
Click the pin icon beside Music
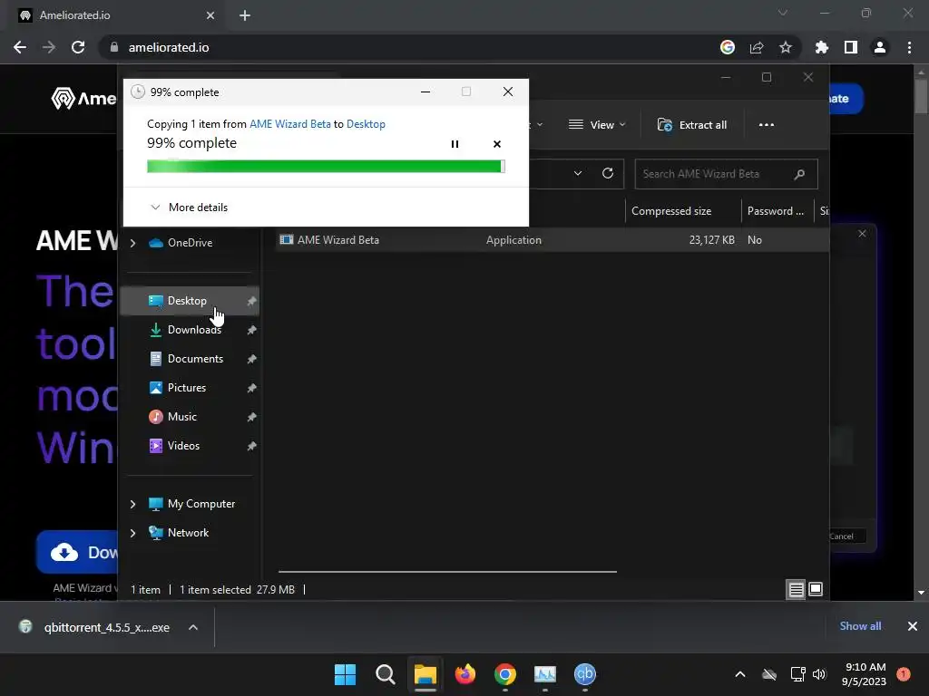(251, 417)
